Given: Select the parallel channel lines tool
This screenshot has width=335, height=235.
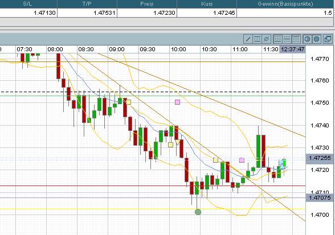Looking at the screenshot, I should pos(258,39).
